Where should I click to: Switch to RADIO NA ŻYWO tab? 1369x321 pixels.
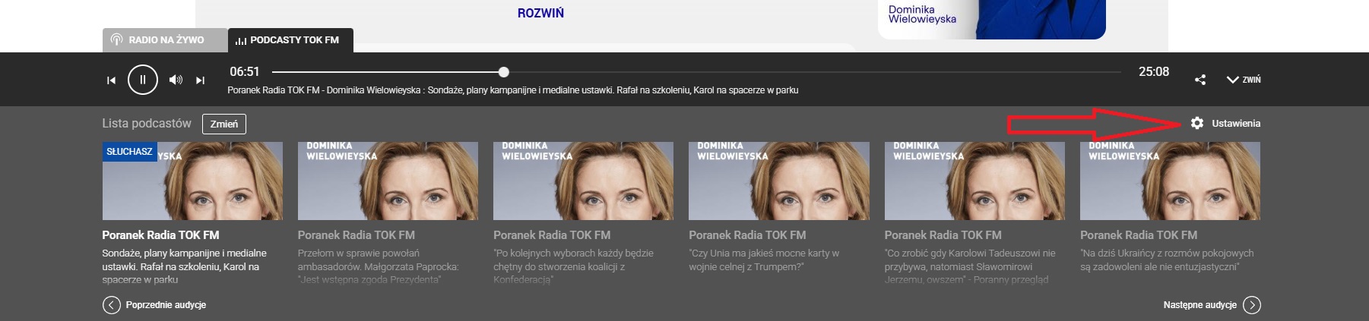[x=165, y=40]
